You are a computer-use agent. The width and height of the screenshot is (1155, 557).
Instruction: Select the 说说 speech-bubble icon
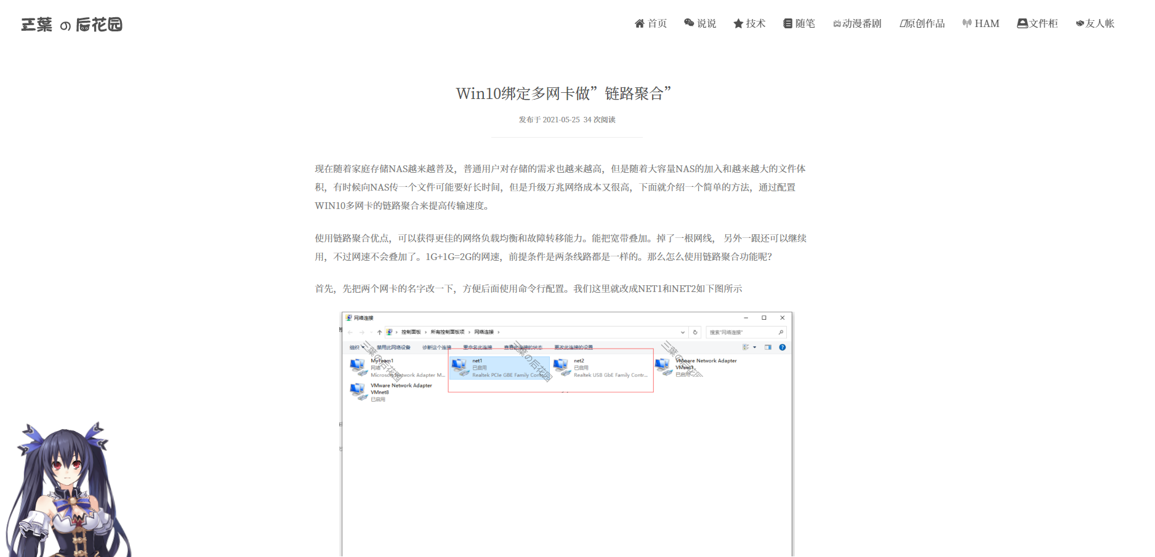[x=690, y=23]
